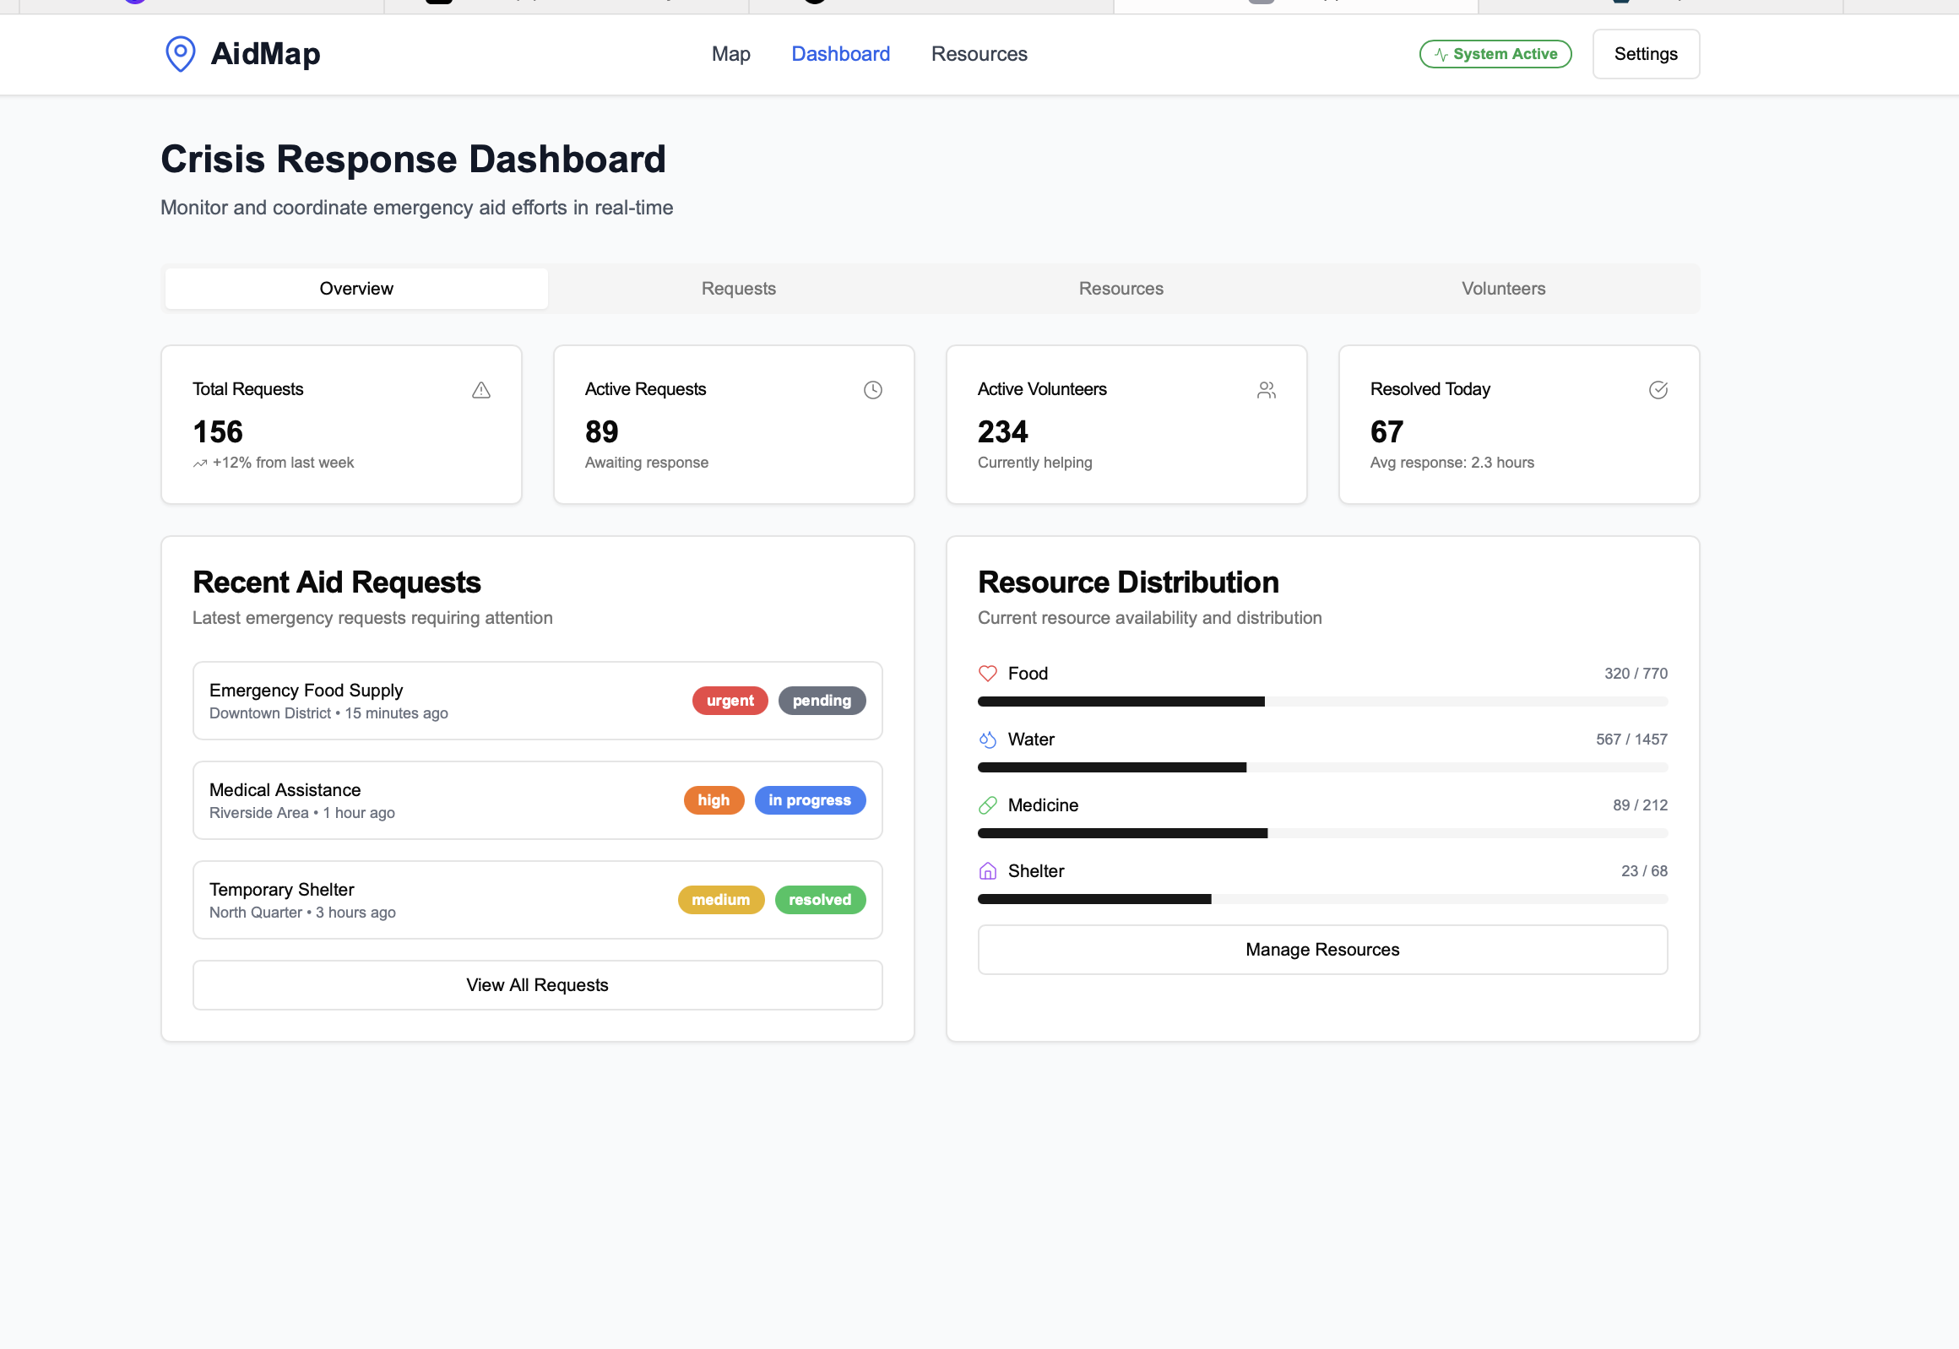The width and height of the screenshot is (1959, 1349).
Task: Open Resources in top navigation
Action: pos(979,54)
